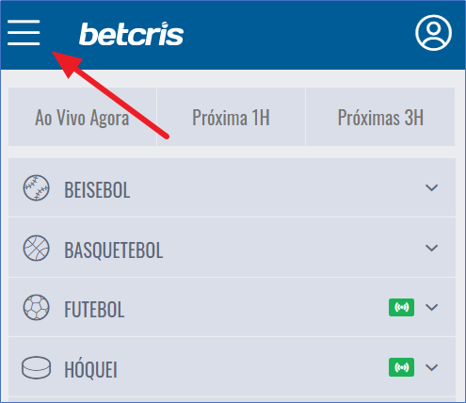Viewport: 466px width, 403px height.
Task: Expand the Hóquei chevron
Action: [x=431, y=367]
